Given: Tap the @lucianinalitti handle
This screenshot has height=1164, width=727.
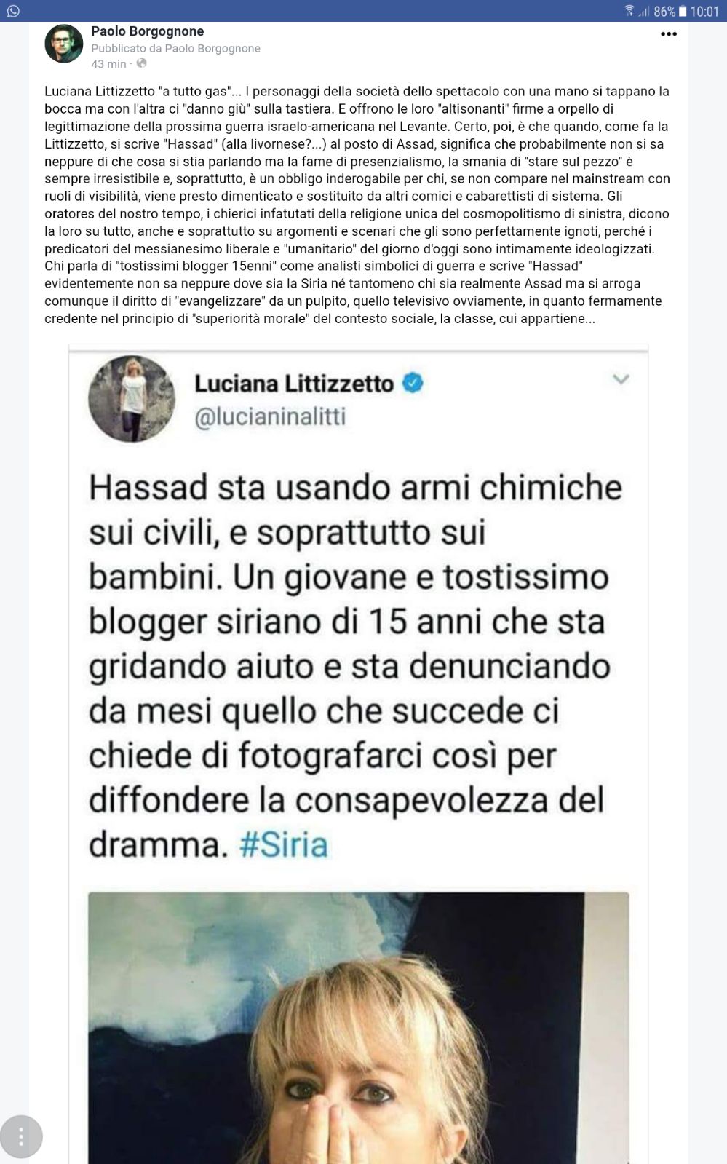Looking at the screenshot, I should pos(270,417).
